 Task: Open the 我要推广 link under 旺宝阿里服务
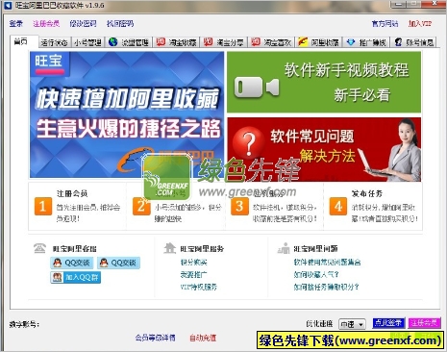[x=194, y=275]
